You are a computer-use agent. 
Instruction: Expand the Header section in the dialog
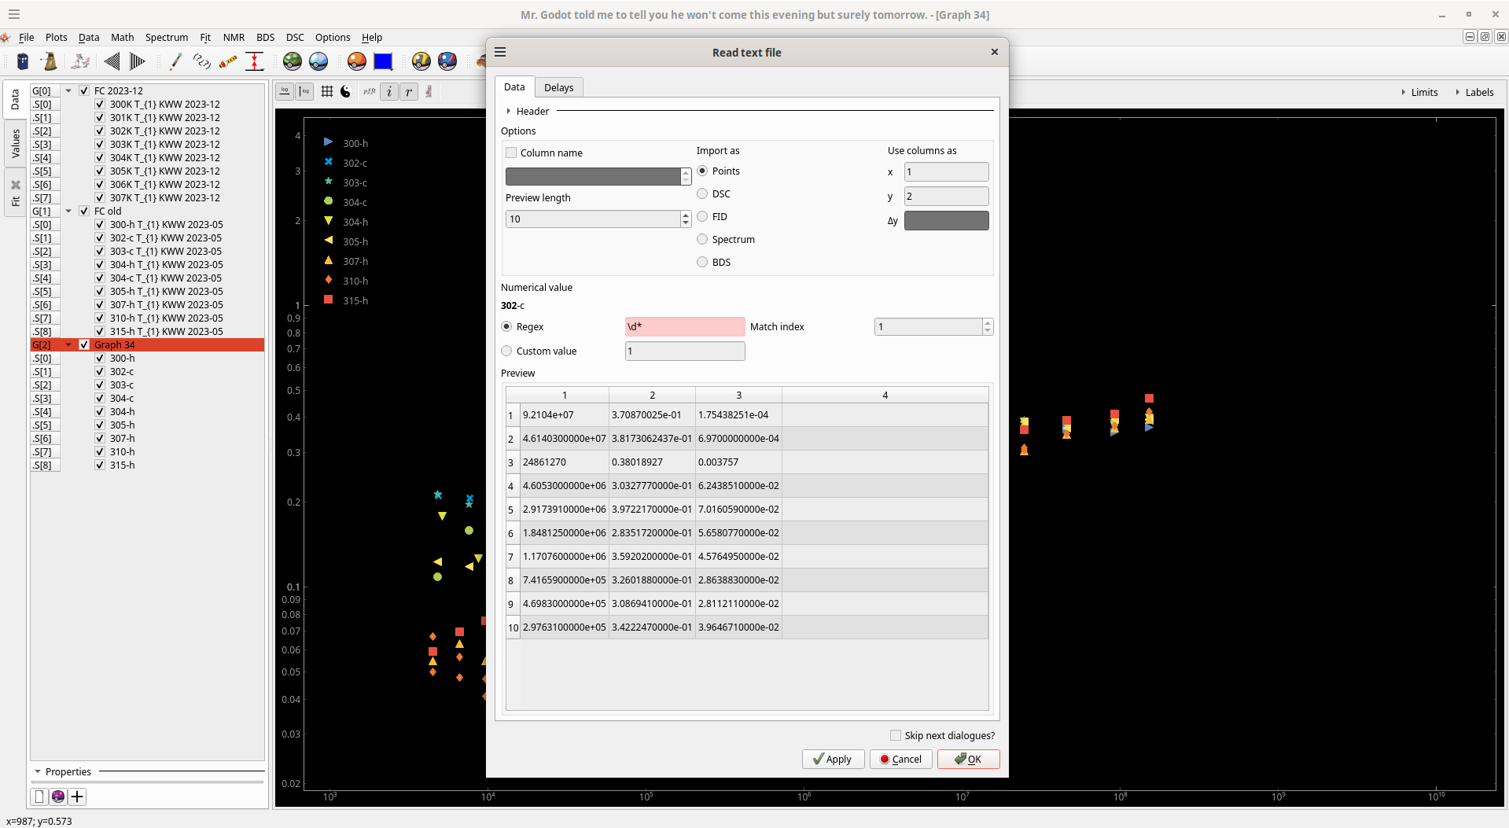(x=509, y=111)
